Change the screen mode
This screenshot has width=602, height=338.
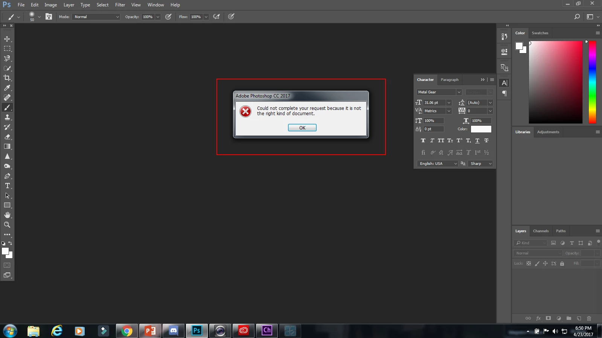[x=7, y=275]
